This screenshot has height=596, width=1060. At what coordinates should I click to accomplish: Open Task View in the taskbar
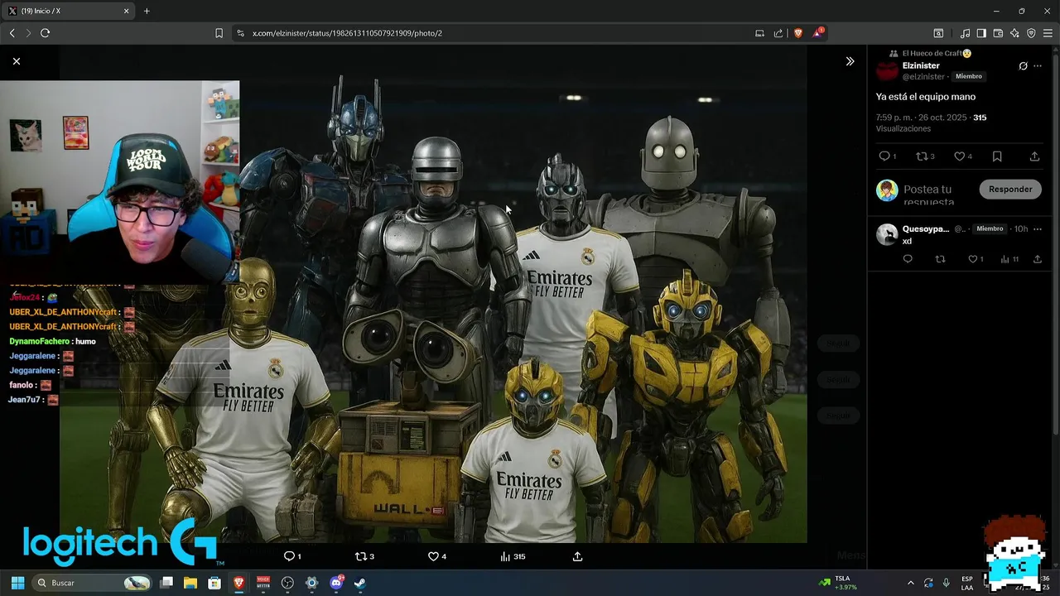166,583
